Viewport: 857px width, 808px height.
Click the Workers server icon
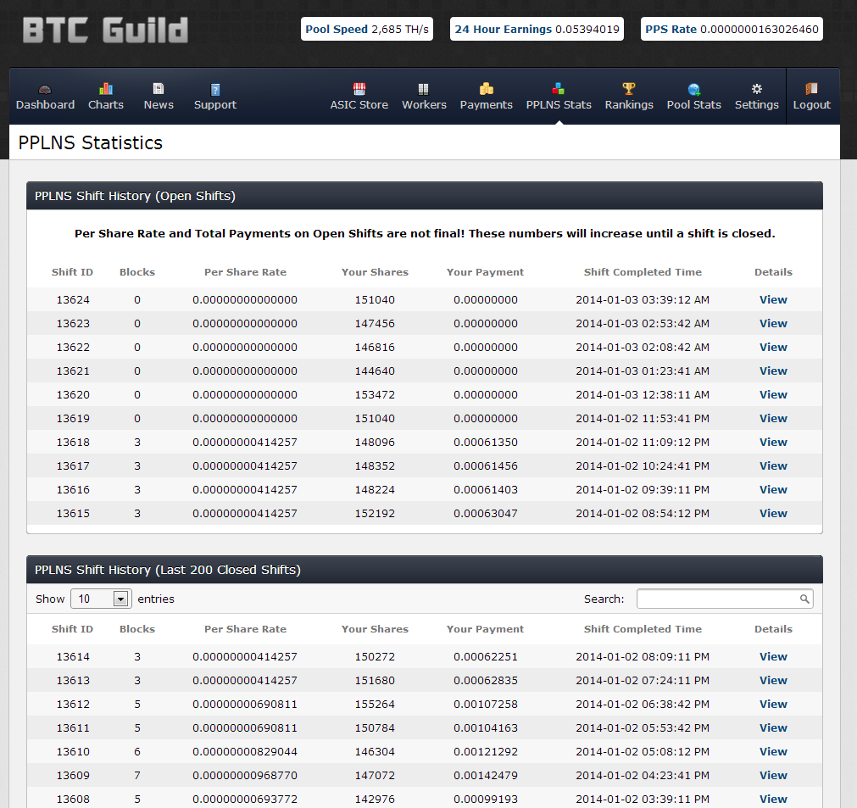tap(424, 89)
